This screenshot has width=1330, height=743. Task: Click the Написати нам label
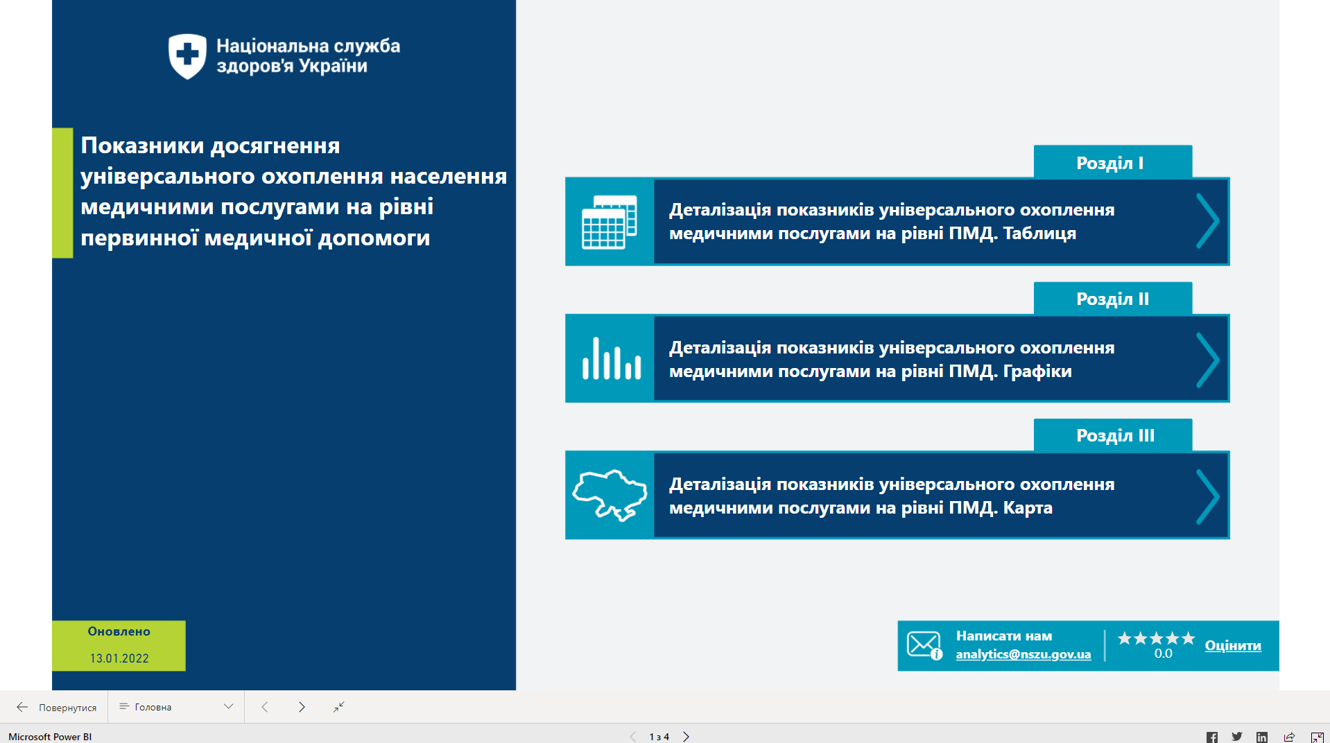(1003, 636)
